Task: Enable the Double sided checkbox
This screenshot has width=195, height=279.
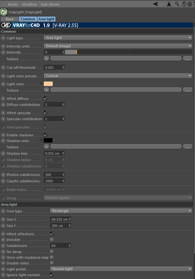Action: (52, 263)
